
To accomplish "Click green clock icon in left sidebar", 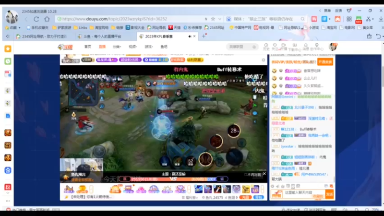I will tap(8, 61).
